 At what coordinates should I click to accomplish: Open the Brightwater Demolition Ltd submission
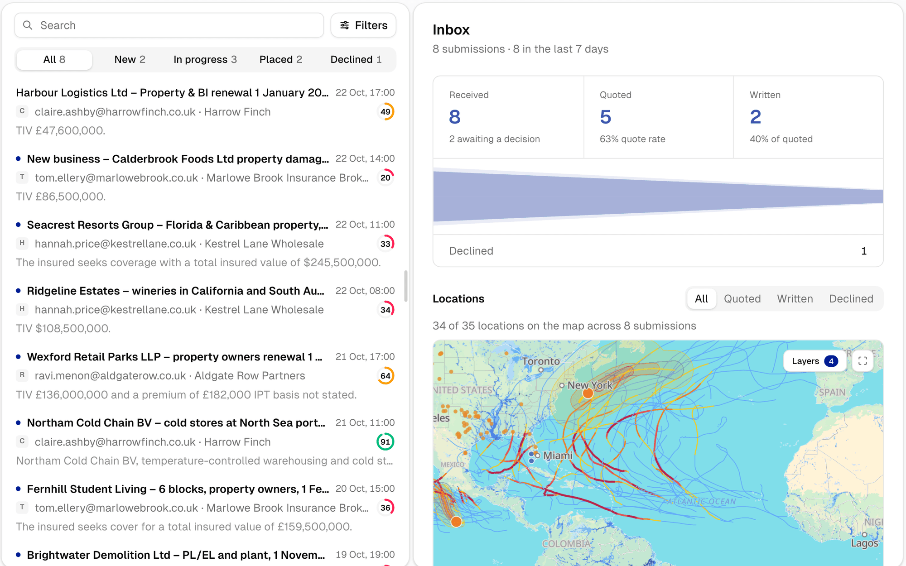205,555
